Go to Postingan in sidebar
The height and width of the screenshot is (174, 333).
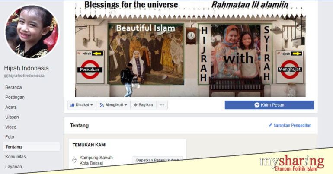[x=15, y=97]
